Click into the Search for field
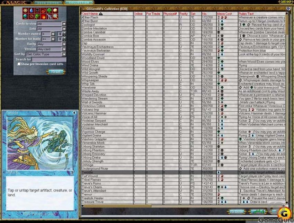 click(49, 59)
